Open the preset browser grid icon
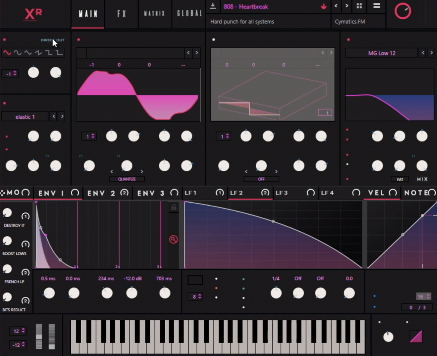Screen dimensions: 437x356 pos(359,6)
